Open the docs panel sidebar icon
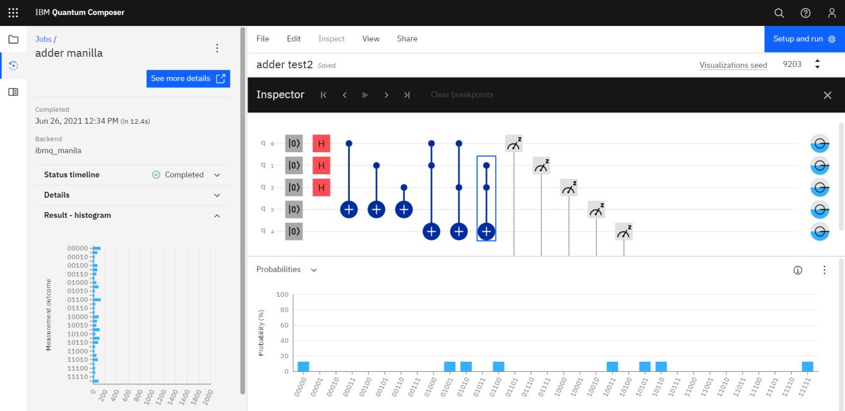This screenshot has width=845, height=411. [13, 92]
